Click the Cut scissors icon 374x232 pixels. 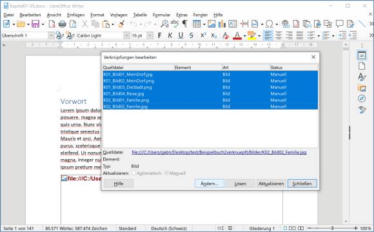84,24
